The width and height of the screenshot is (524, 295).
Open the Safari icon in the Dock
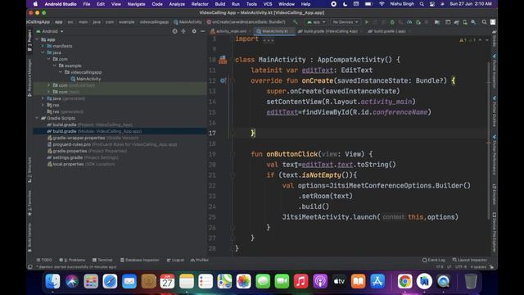(110, 281)
